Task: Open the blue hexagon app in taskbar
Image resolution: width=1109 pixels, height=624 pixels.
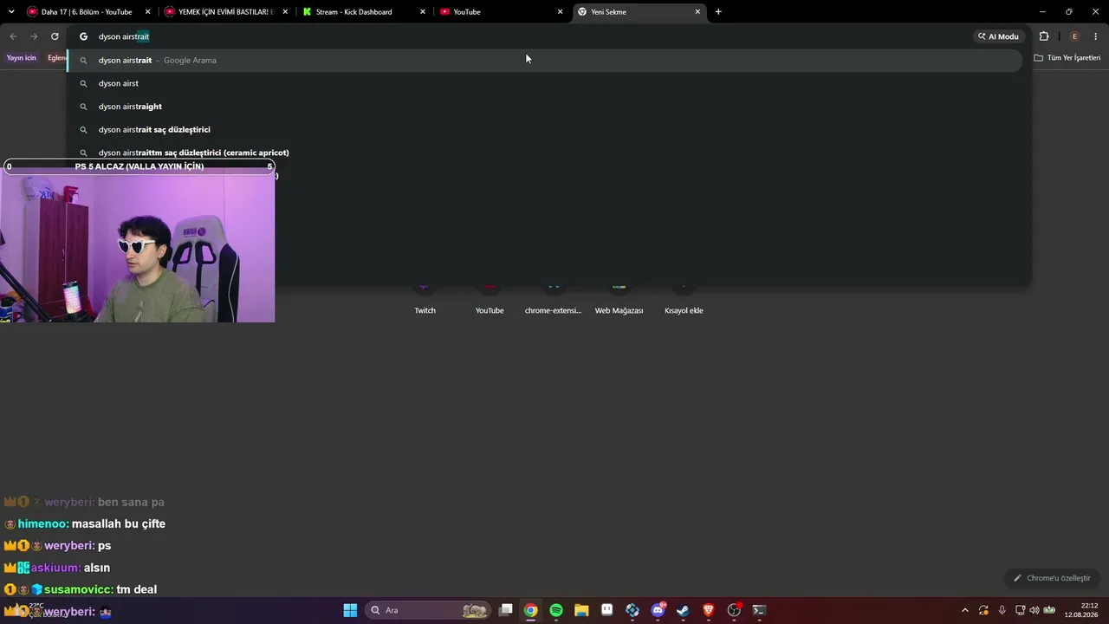Action: point(632,610)
